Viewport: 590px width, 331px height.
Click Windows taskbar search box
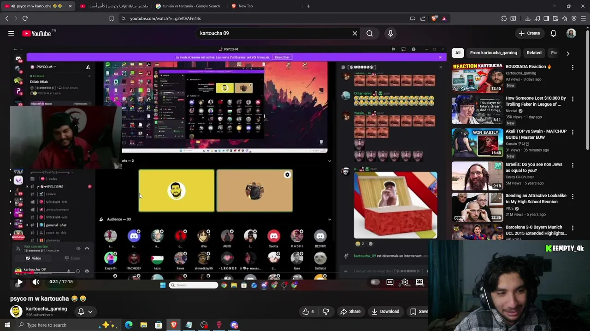(67, 325)
